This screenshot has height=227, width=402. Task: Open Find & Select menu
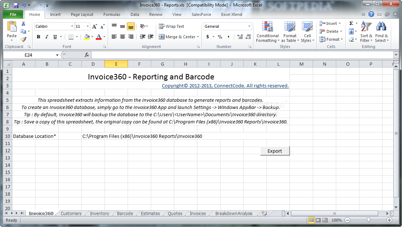click(381, 32)
